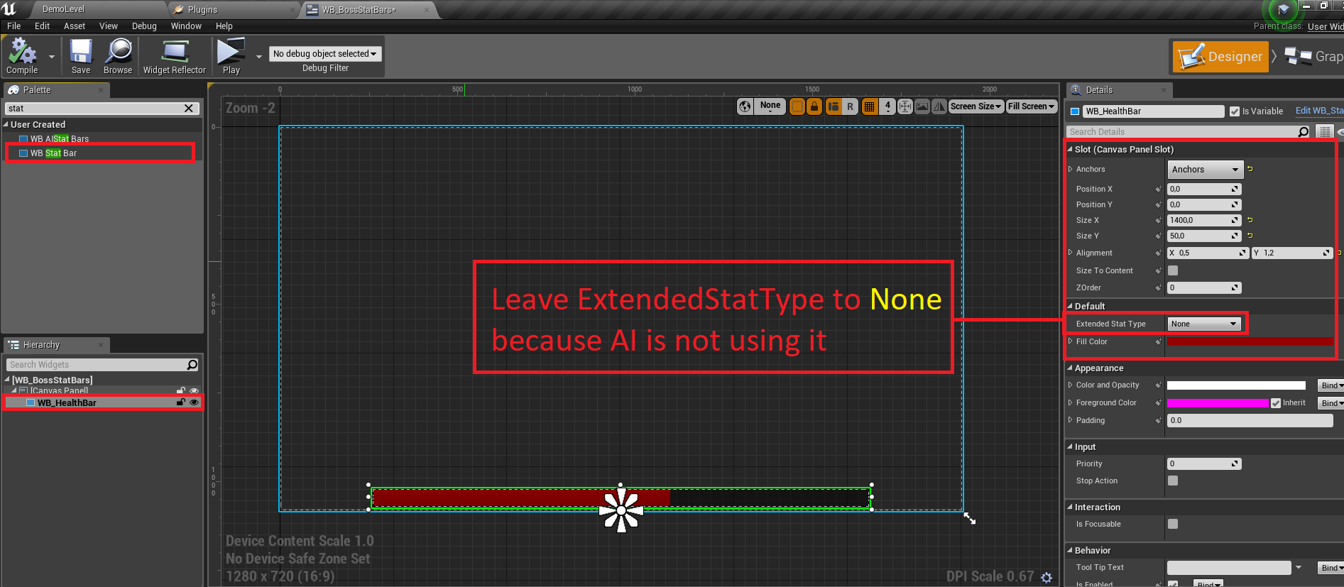
Task: Click the localization globe icon
Action: coord(745,106)
